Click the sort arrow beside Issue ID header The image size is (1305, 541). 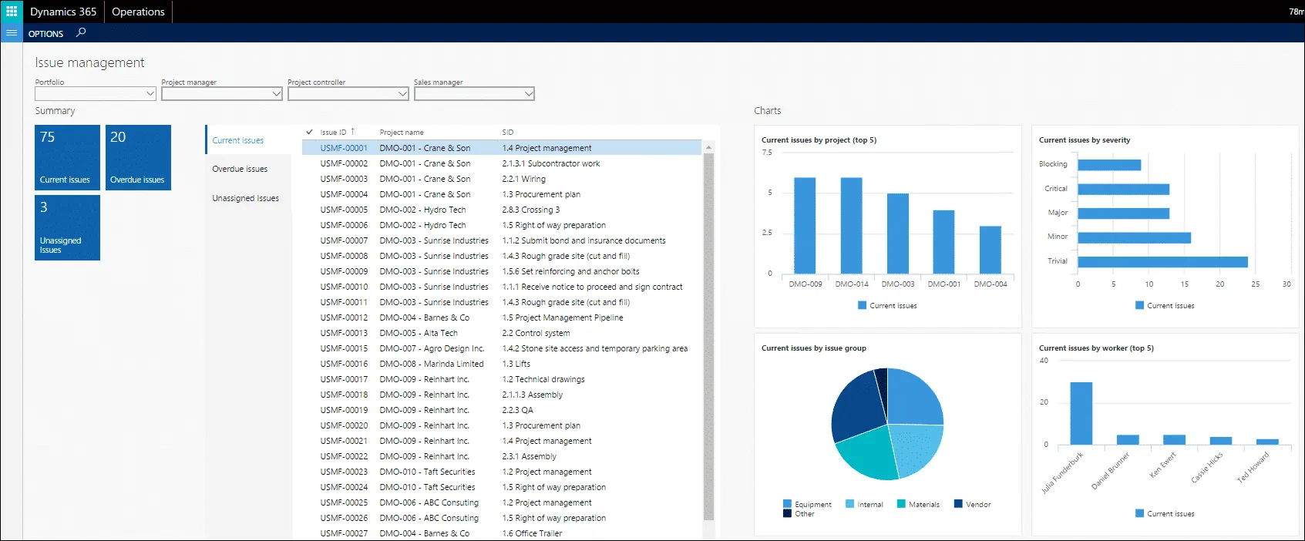(x=353, y=132)
